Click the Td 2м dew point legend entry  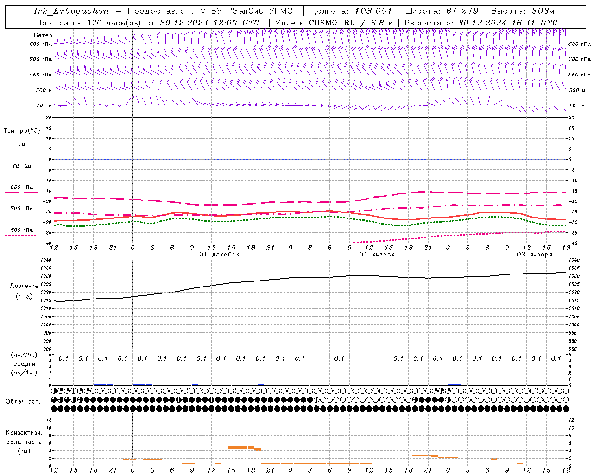coord(21,166)
